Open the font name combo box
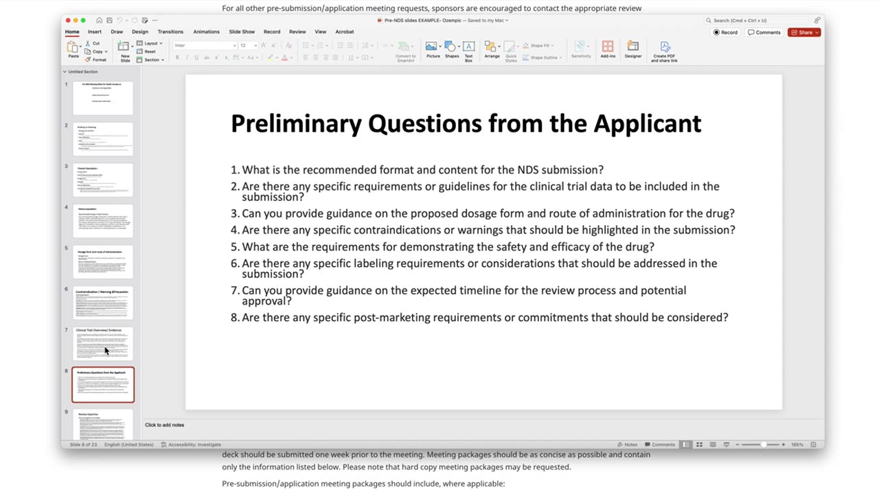879x494 pixels. [205, 45]
